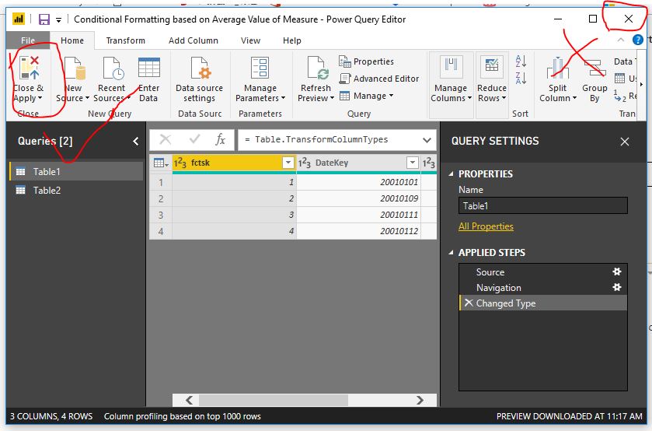The height and width of the screenshot is (431, 652).
Task: Change DateKey column data type icon
Action: pyautogui.click(x=305, y=163)
